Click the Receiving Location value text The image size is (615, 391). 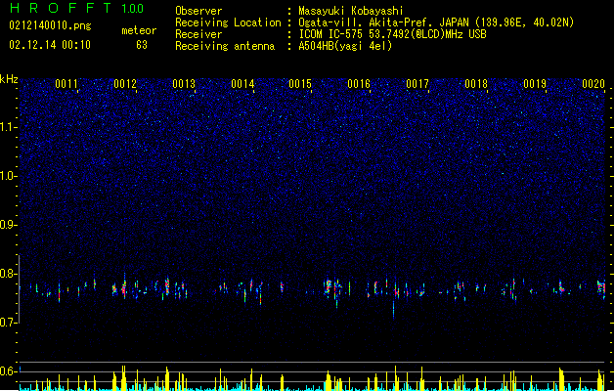(436, 22)
